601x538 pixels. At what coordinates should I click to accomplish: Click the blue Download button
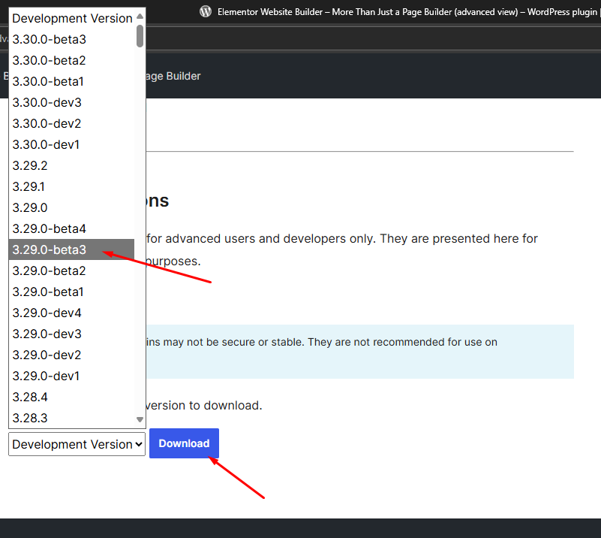(184, 443)
